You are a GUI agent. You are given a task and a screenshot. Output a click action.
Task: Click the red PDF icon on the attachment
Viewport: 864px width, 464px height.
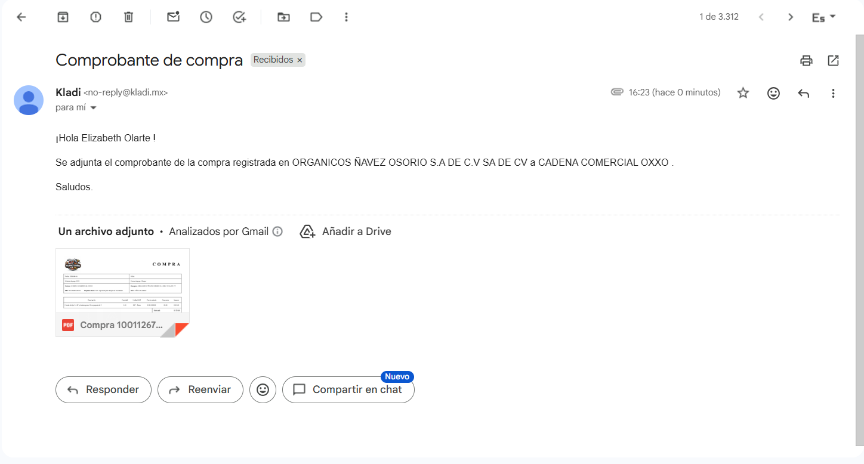click(68, 325)
